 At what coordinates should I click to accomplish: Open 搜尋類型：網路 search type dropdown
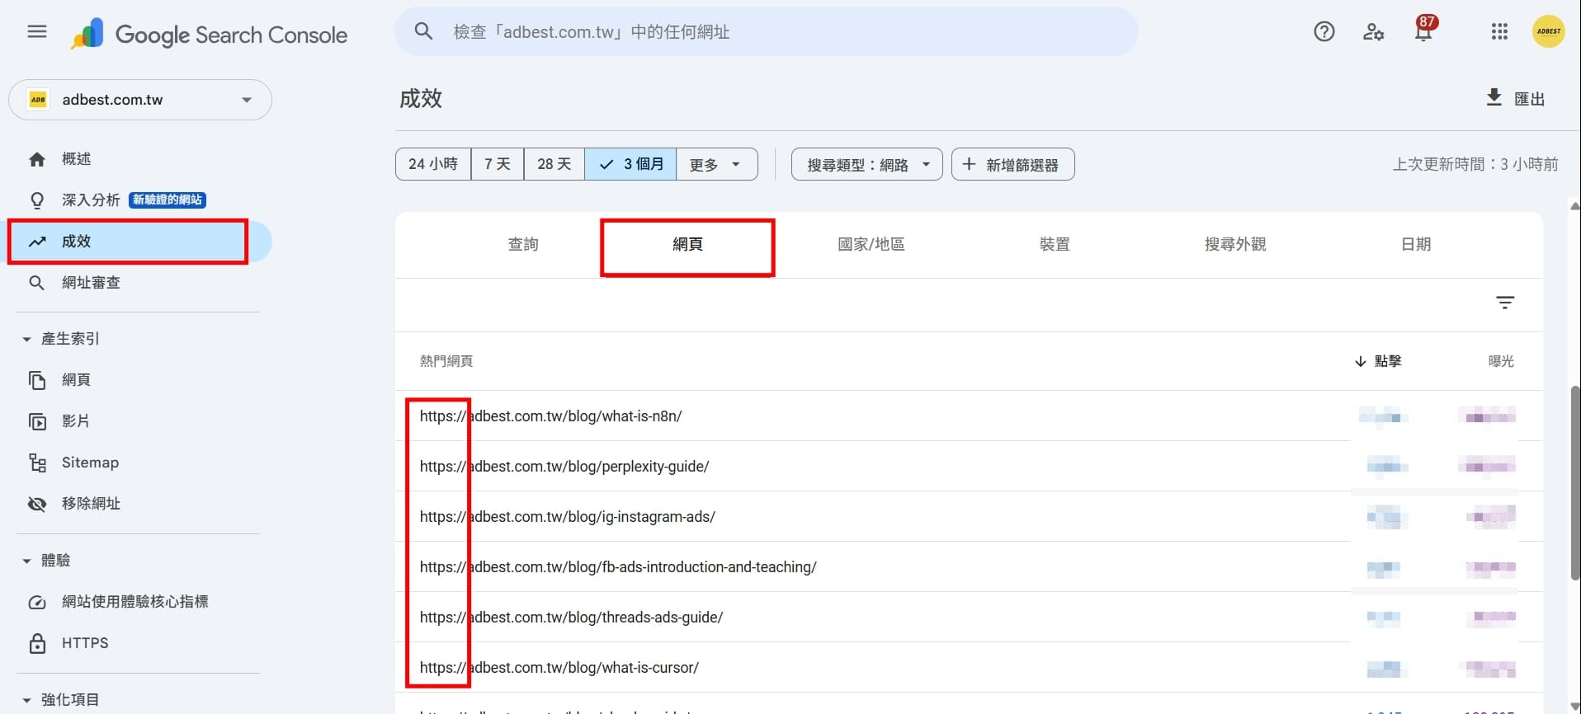866,164
